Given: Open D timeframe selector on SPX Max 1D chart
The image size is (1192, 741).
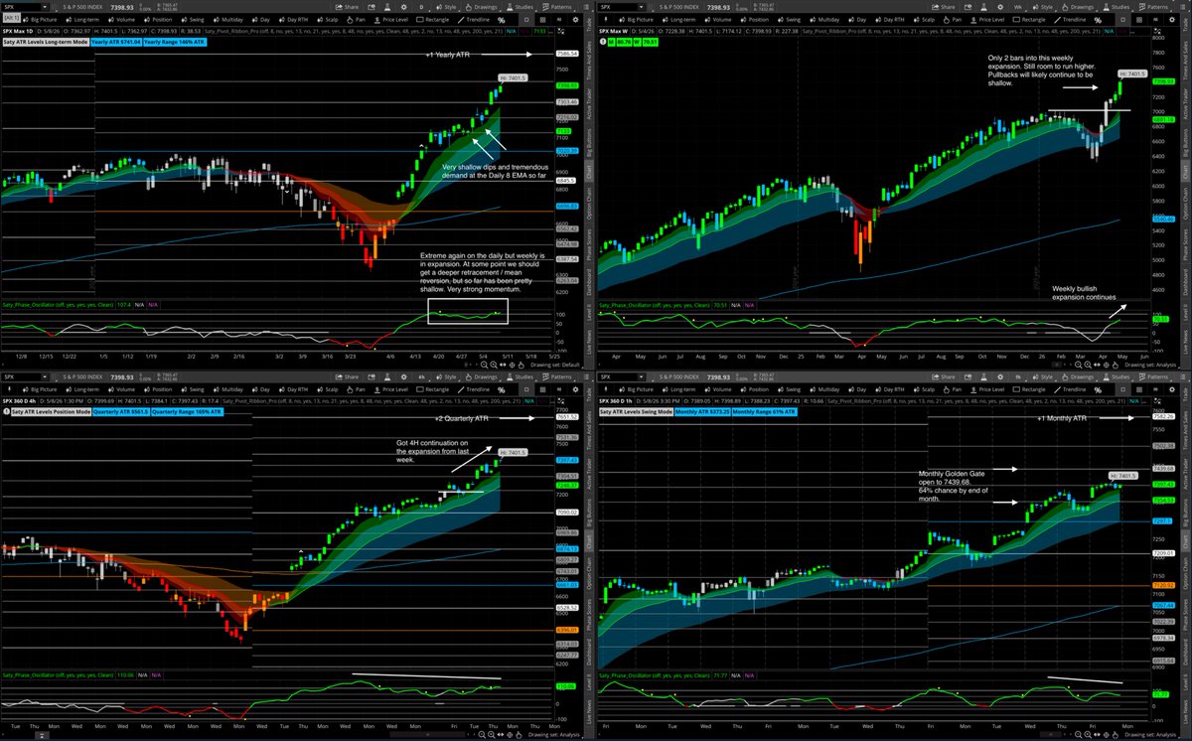Looking at the screenshot, I should coord(421,7).
